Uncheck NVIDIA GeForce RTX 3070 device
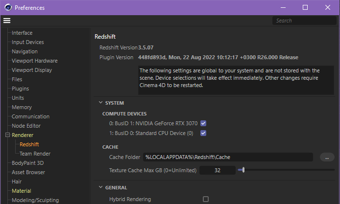 [x=203, y=123]
